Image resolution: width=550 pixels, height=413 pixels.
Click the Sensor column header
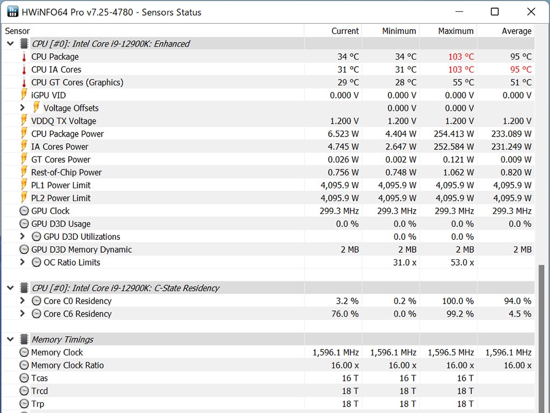pos(18,31)
